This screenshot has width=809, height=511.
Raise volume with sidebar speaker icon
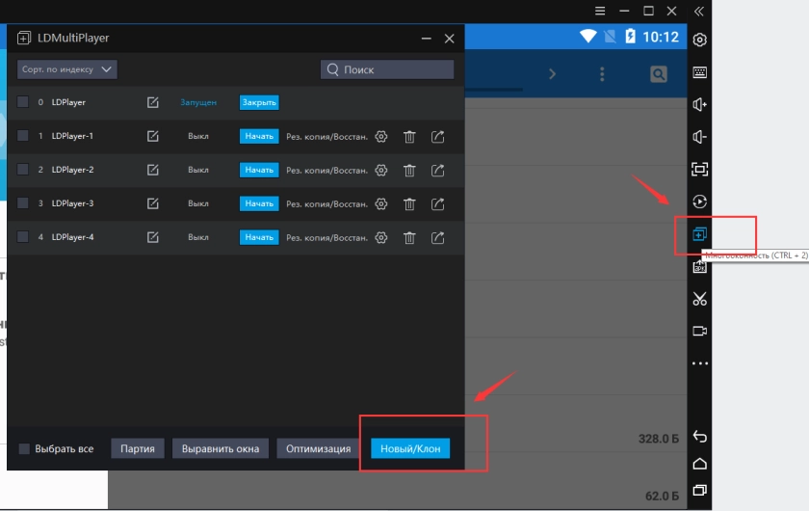coord(699,104)
